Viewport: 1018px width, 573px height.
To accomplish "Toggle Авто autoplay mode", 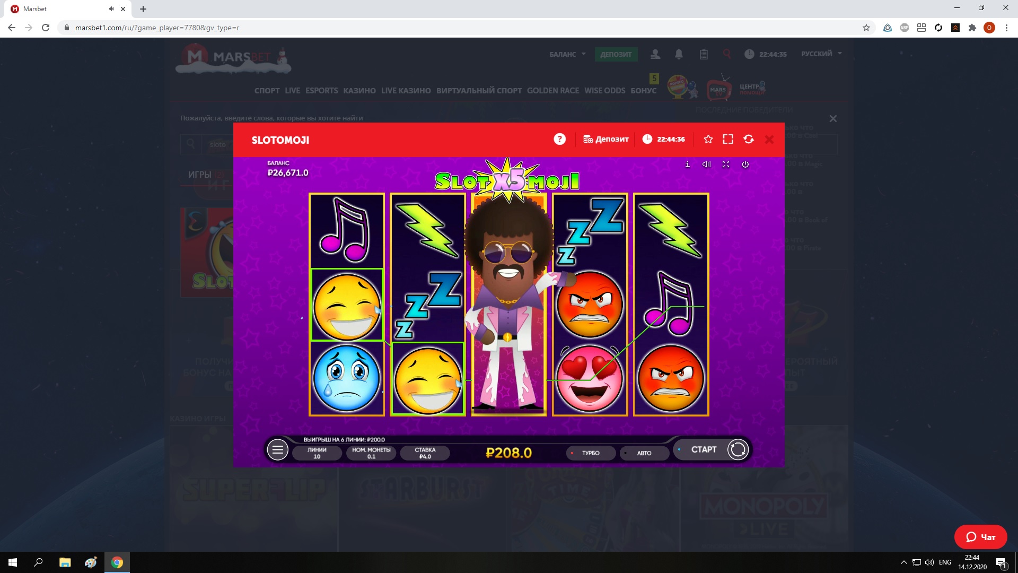I will tap(644, 453).
